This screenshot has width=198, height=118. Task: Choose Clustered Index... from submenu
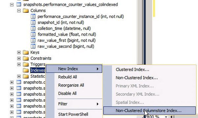[132, 69]
